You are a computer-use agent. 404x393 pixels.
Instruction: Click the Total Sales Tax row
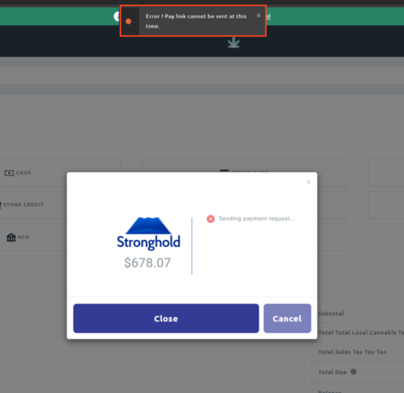352,352
